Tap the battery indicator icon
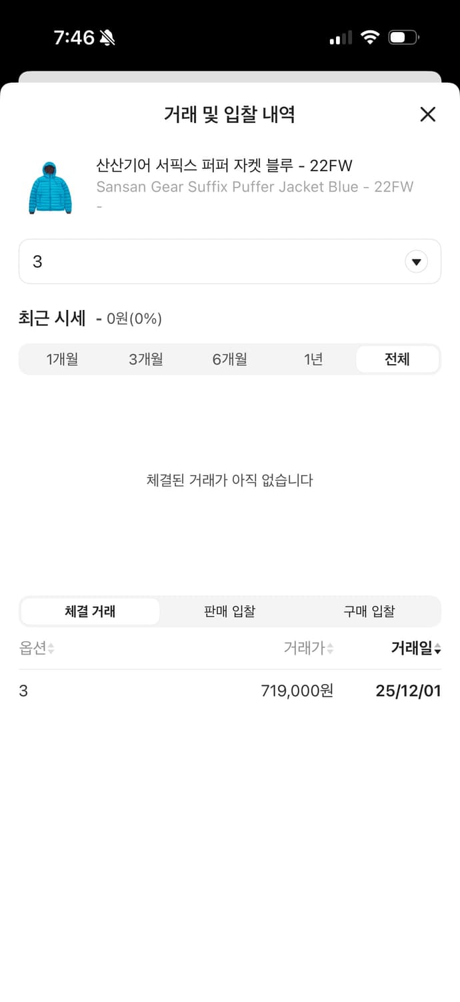This screenshot has width=460, height=1002. click(x=402, y=37)
